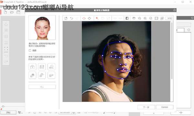
Task: Click the vertical scrollbar beside the photo
Action: point(172,51)
